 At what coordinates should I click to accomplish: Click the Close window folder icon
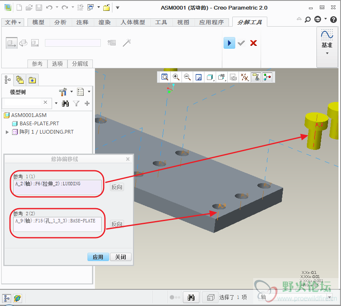coord(107,7)
